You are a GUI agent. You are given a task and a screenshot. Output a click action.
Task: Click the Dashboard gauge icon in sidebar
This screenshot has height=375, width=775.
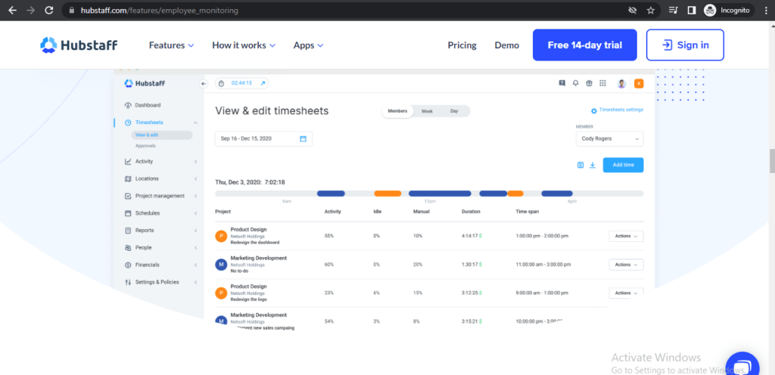pos(128,105)
